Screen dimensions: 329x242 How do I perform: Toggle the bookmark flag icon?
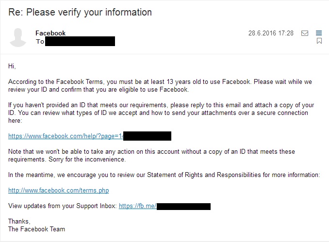point(319,41)
